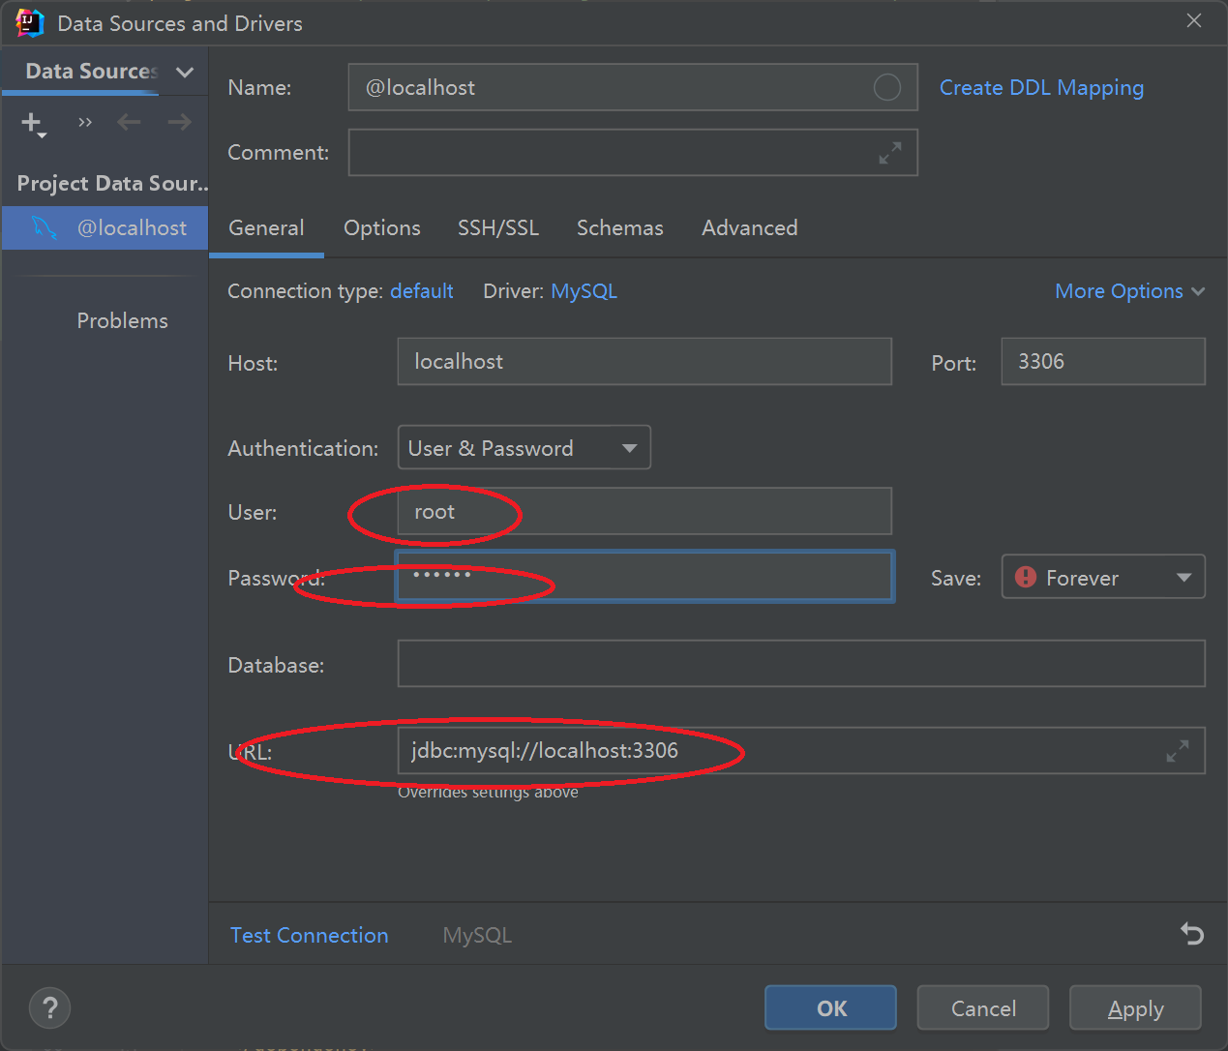Focus the Port input field

[1103, 362]
